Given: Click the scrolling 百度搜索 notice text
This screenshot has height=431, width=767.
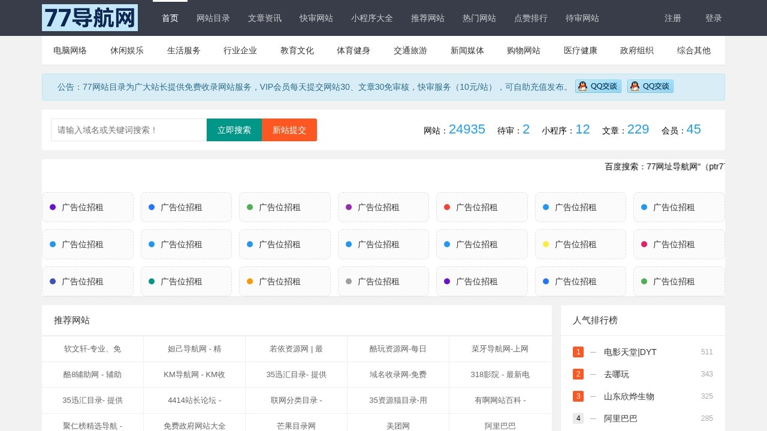Looking at the screenshot, I should (x=665, y=166).
